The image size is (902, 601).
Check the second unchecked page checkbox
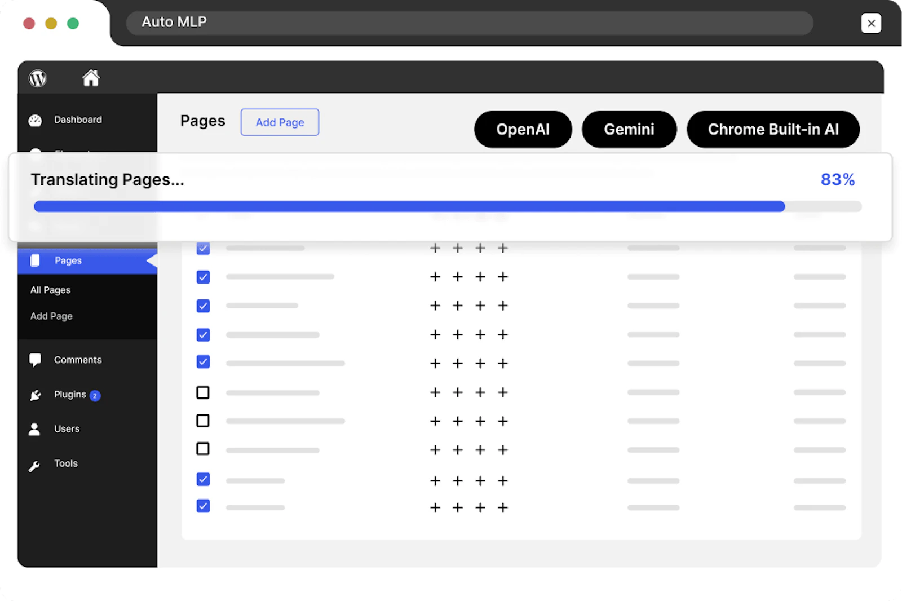203,421
